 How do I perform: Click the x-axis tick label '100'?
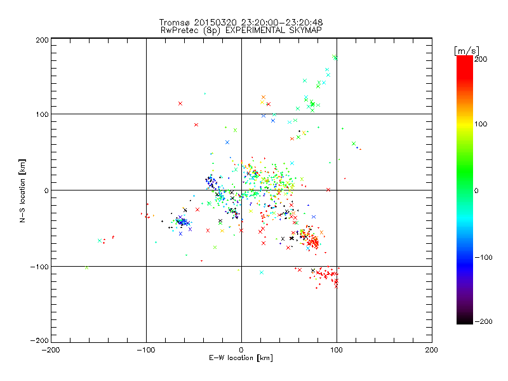[x=337, y=350]
